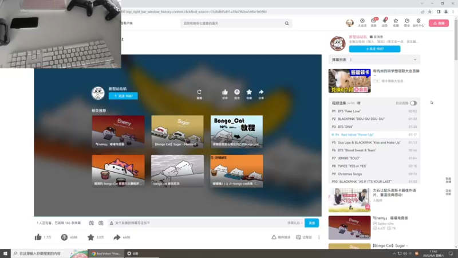Open the danmaku settings icon beside comment input
458x258 pixels.
pyautogui.click(x=101, y=223)
